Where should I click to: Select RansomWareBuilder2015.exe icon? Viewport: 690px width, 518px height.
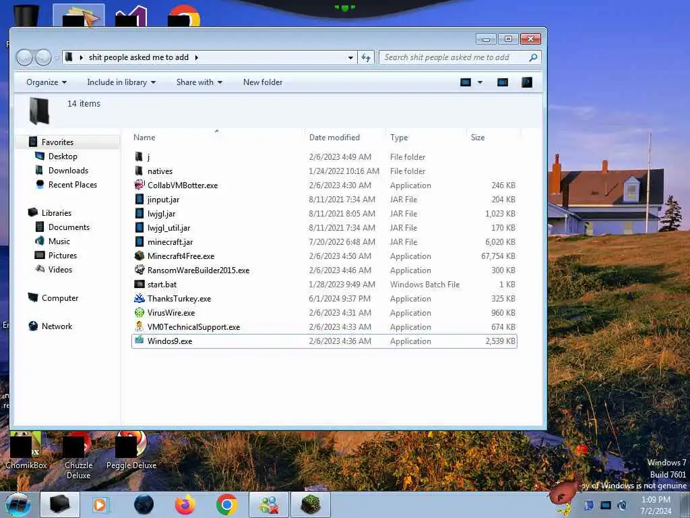pos(139,270)
